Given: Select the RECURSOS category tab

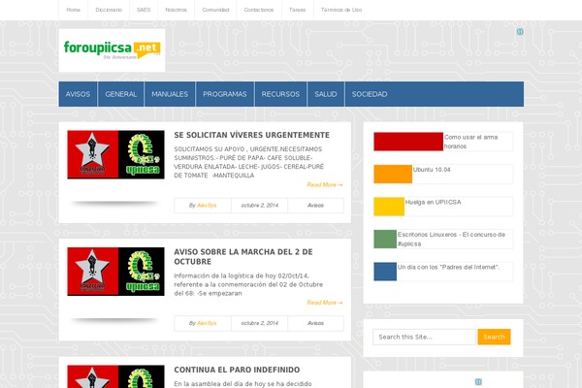Looking at the screenshot, I should pos(280,94).
